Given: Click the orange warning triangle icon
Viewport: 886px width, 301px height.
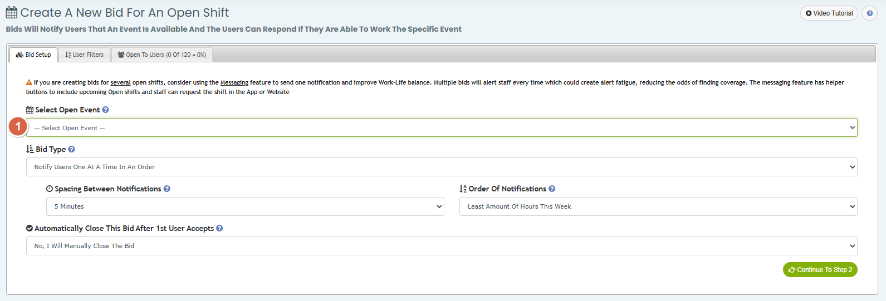Looking at the screenshot, I should 29,83.
